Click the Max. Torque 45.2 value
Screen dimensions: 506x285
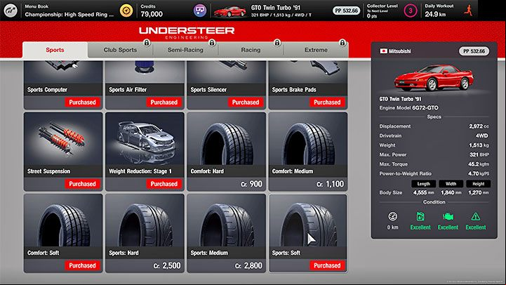click(x=479, y=164)
